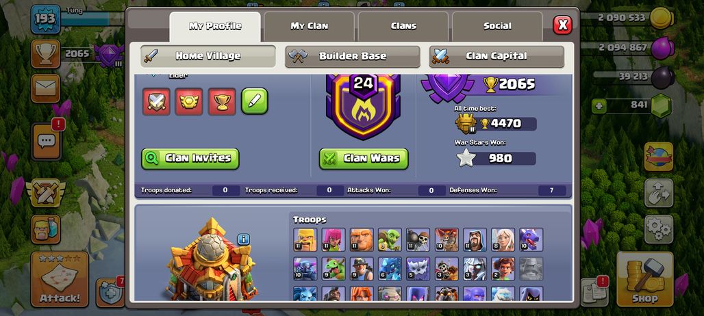Open the builder base globe icon
704x316 pixels.
point(659,157)
